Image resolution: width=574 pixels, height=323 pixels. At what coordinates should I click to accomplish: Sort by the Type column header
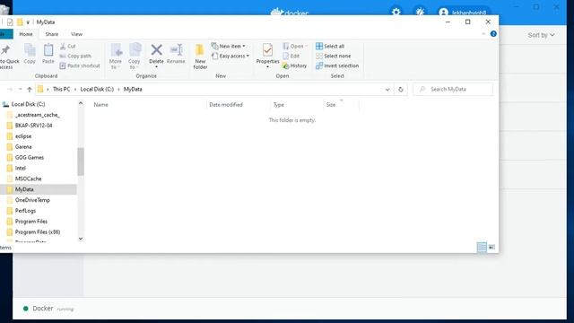(279, 105)
